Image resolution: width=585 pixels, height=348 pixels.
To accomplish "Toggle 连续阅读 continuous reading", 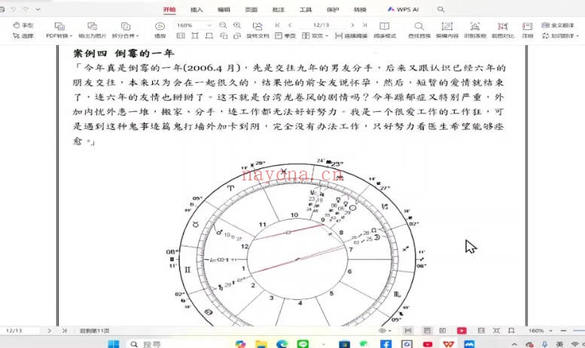I will (351, 36).
